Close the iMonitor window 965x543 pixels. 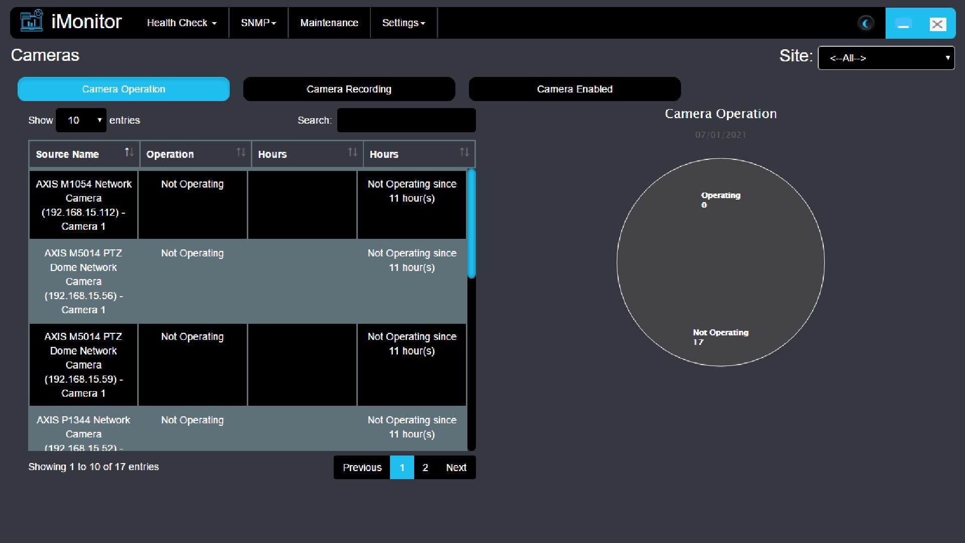pos(937,24)
